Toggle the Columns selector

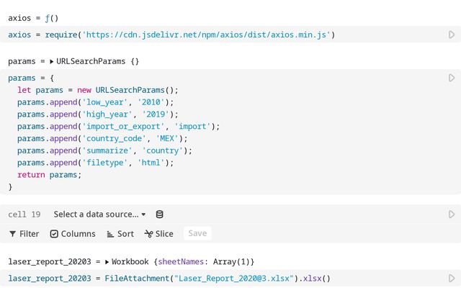pos(72,233)
